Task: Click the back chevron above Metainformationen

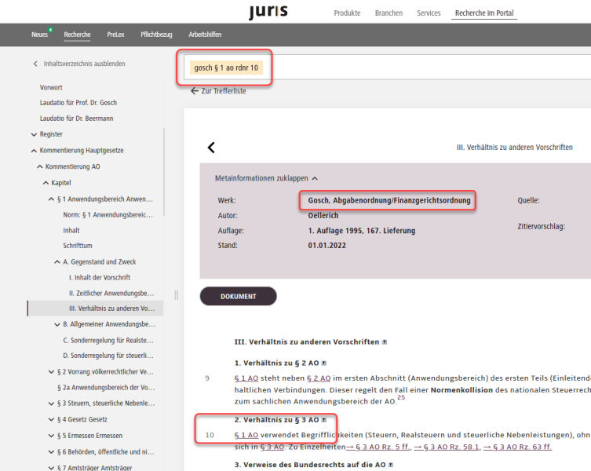Action: coord(210,148)
